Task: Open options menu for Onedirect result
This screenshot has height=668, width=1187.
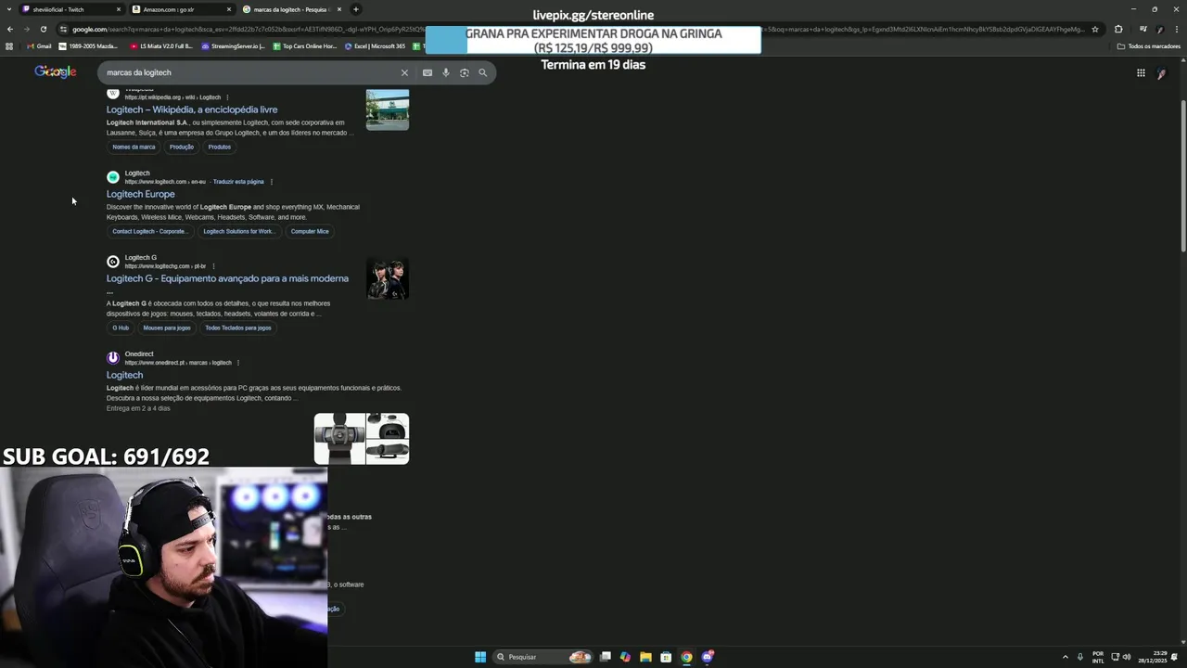Action: point(238,363)
